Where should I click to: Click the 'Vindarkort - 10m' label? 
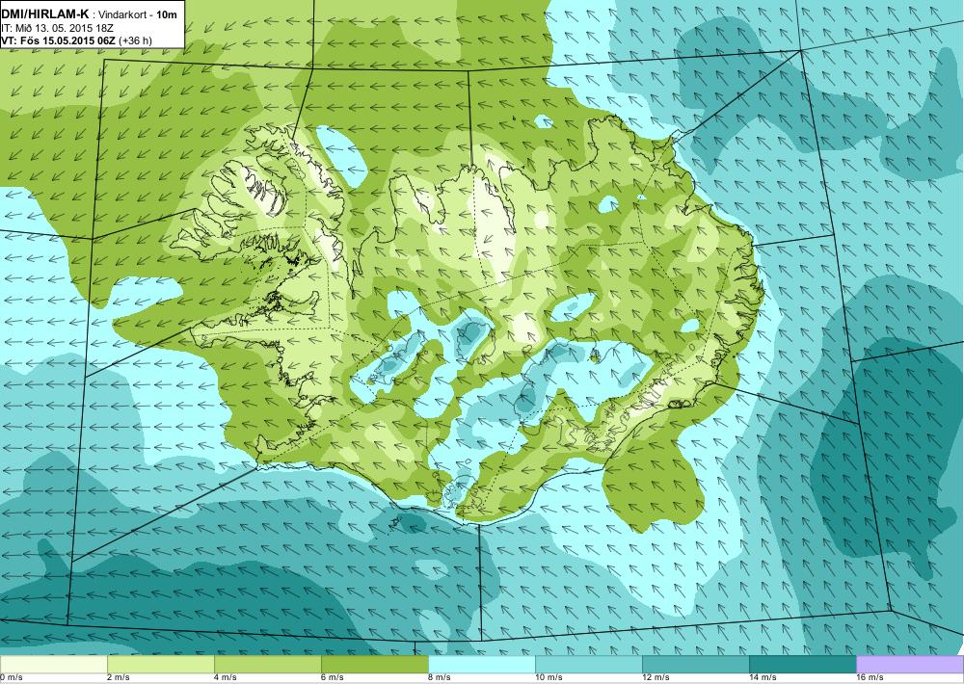[x=138, y=14]
